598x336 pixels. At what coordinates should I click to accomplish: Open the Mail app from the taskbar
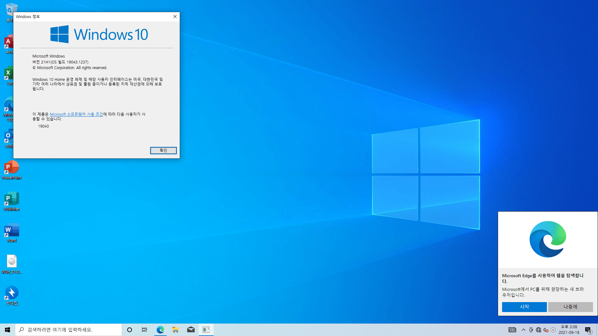(191, 330)
